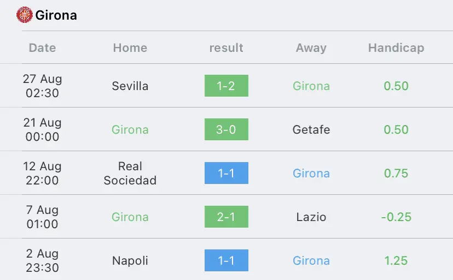
Task: Click the green 2-1 result badge
Action: (x=226, y=217)
